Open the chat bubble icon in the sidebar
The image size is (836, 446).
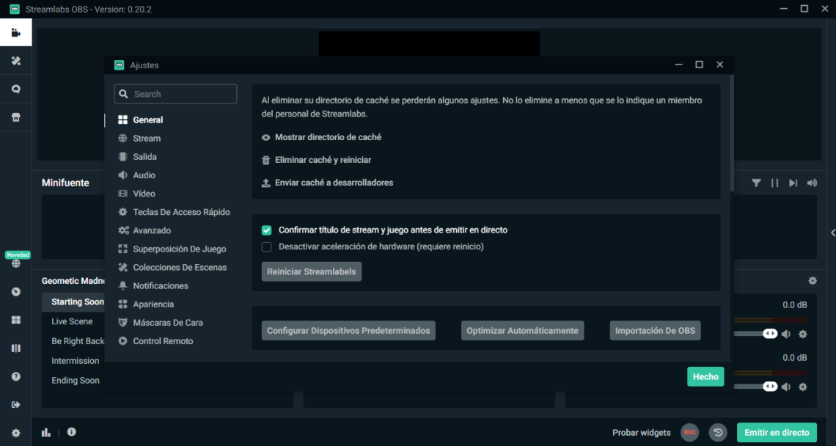click(15, 89)
